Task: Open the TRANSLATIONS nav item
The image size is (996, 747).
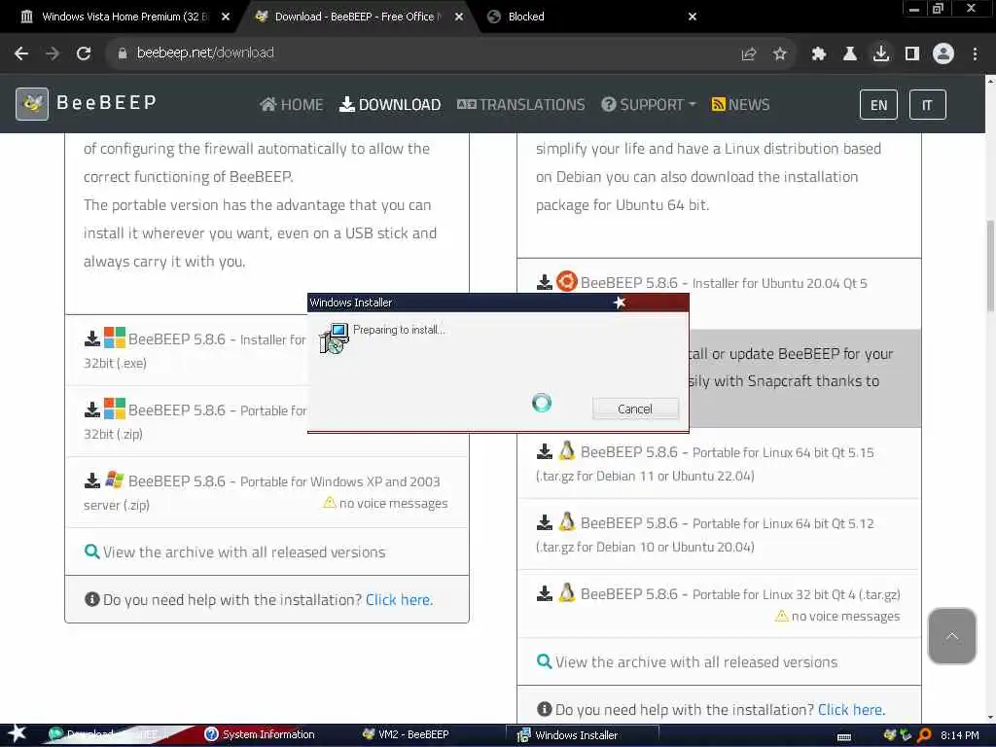Action: [x=521, y=104]
